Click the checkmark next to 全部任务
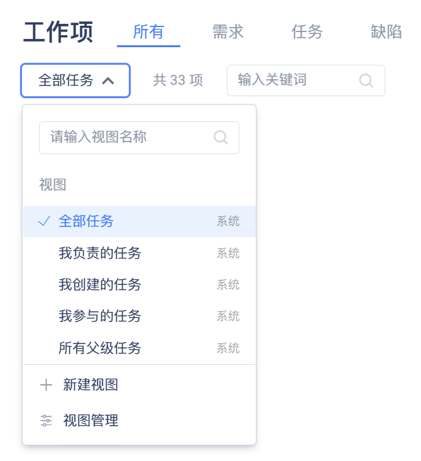This screenshot has width=421, height=461. tap(44, 221)
